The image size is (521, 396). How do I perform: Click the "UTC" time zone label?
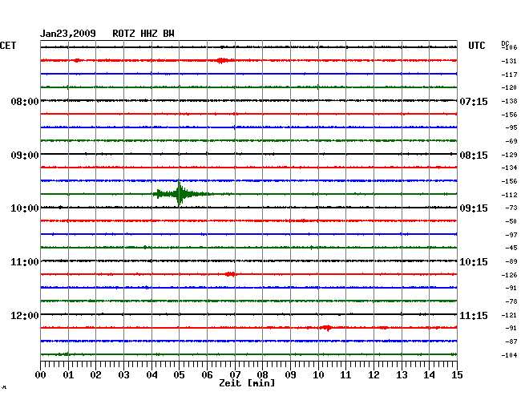pos(476,46)
